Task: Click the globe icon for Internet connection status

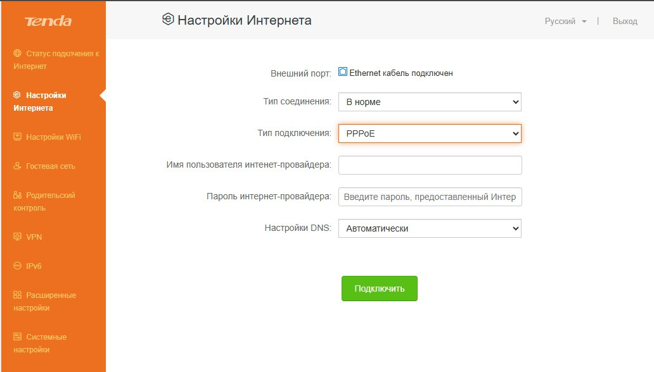Action: tap(17, 54)
